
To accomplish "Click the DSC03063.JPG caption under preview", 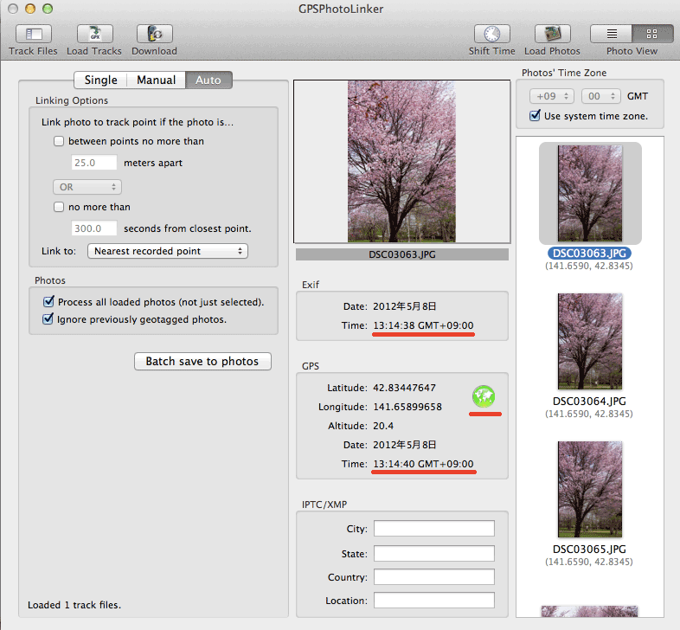I will 402,254.
